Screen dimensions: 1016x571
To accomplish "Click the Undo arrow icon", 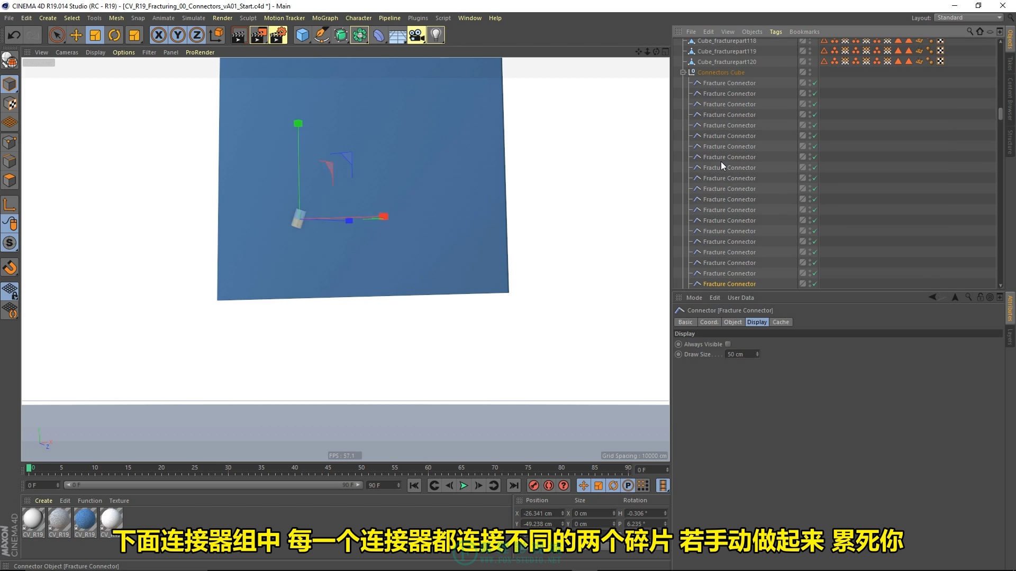I will pyautogui.click(x=14, y=35).
